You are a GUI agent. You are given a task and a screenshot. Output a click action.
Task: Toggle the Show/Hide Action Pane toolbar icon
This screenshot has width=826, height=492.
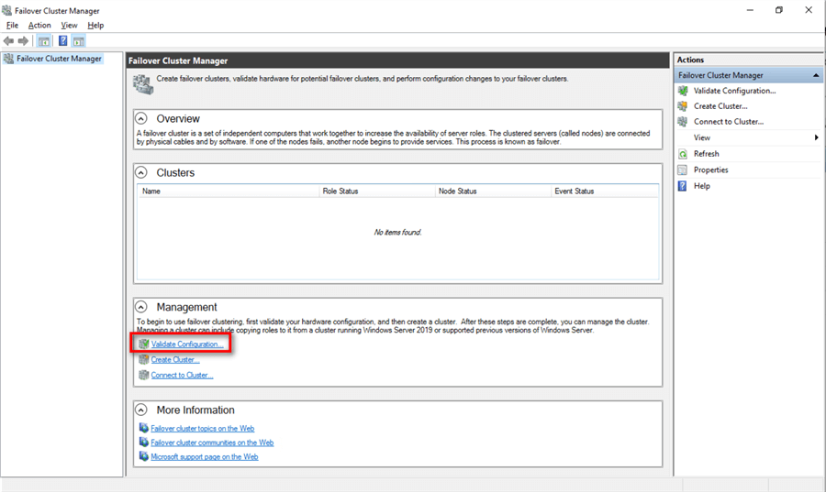[79, 41]
